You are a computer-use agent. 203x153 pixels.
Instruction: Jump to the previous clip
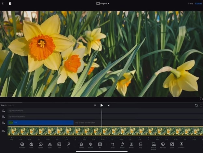[95, 105]
